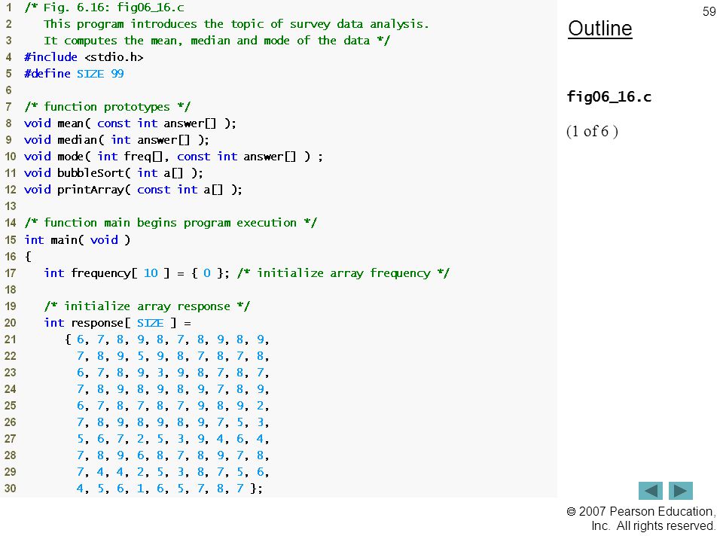This screenshot has height=542, width=723.
Task: Click slide number 59
Action: click(709, 11)
